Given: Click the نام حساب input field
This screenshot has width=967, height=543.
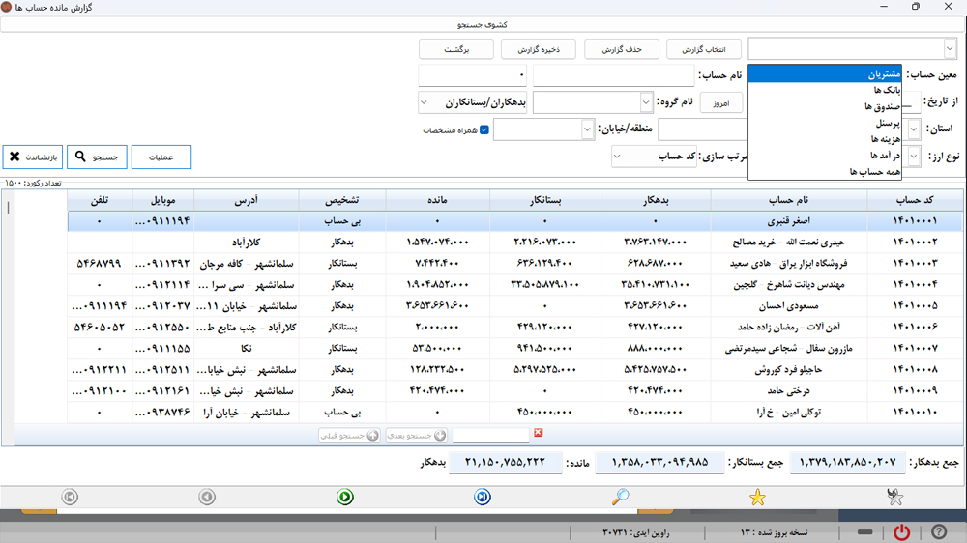Looking at the screenshot, I should [x=611, y=75].
